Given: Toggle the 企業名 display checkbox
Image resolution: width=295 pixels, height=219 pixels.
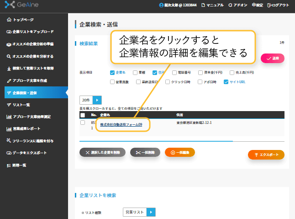Looking at the screenshot, I should 112,73.
